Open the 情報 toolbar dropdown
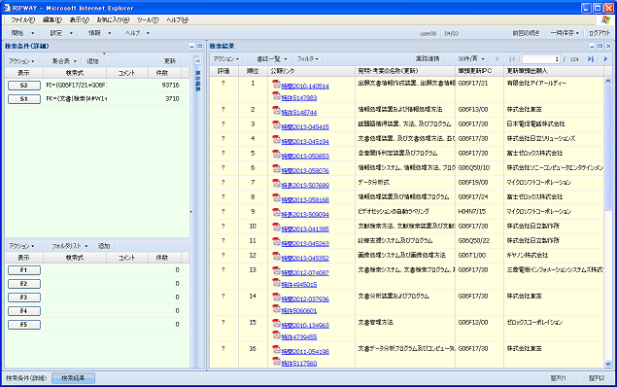 99,33
